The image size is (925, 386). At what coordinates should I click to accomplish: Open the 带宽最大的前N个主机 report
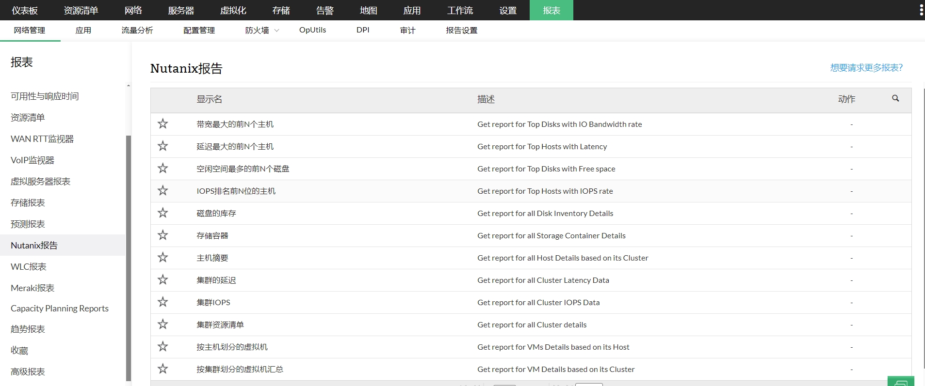tap(235, 124)
